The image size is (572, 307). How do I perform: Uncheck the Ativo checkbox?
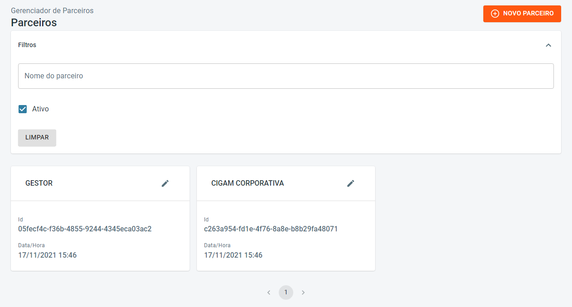tap(23, 109)
